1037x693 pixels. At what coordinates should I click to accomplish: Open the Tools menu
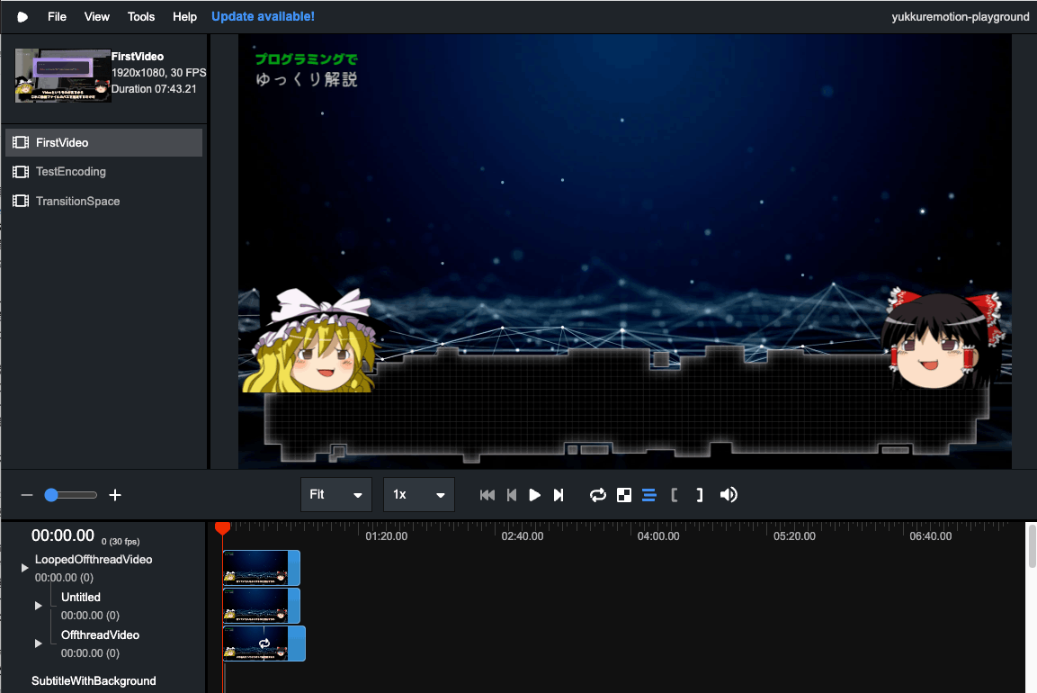(x=141, y=16)
